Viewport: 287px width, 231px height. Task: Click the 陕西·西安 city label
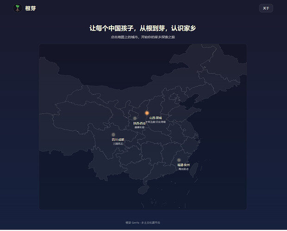coord(139,123)
